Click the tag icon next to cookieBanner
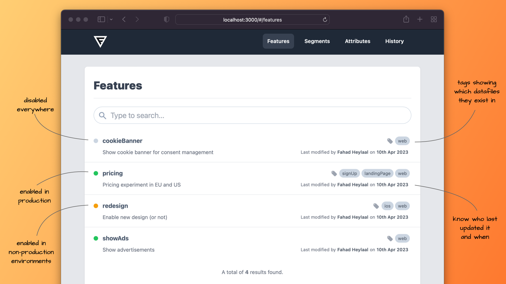The image size is (506, 284). (390, 141)
